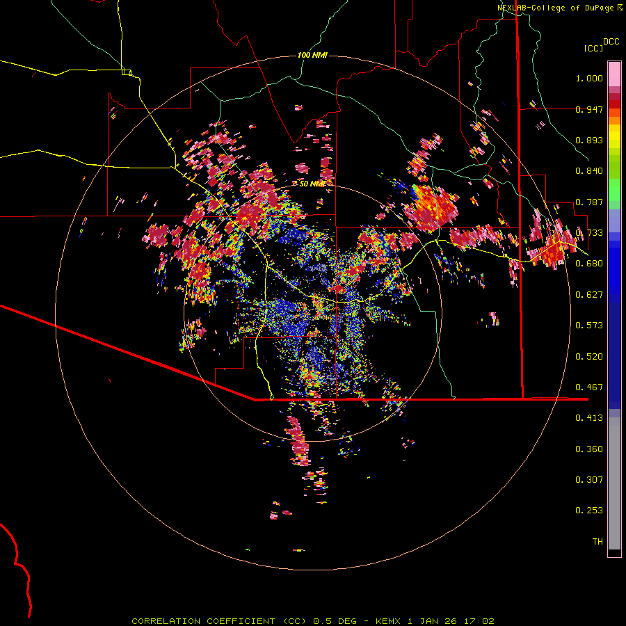Click the 0.467 scale value
Screen dimensions: 626x626
pos(589,387)
